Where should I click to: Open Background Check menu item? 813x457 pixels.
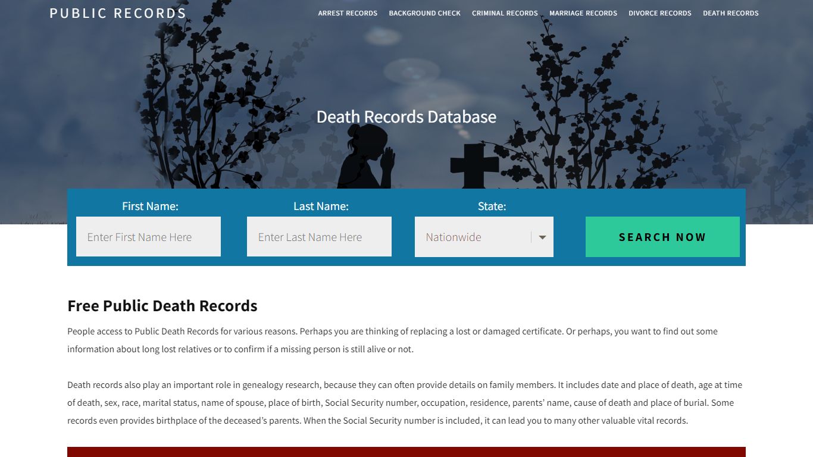click(x=424, y=13)
